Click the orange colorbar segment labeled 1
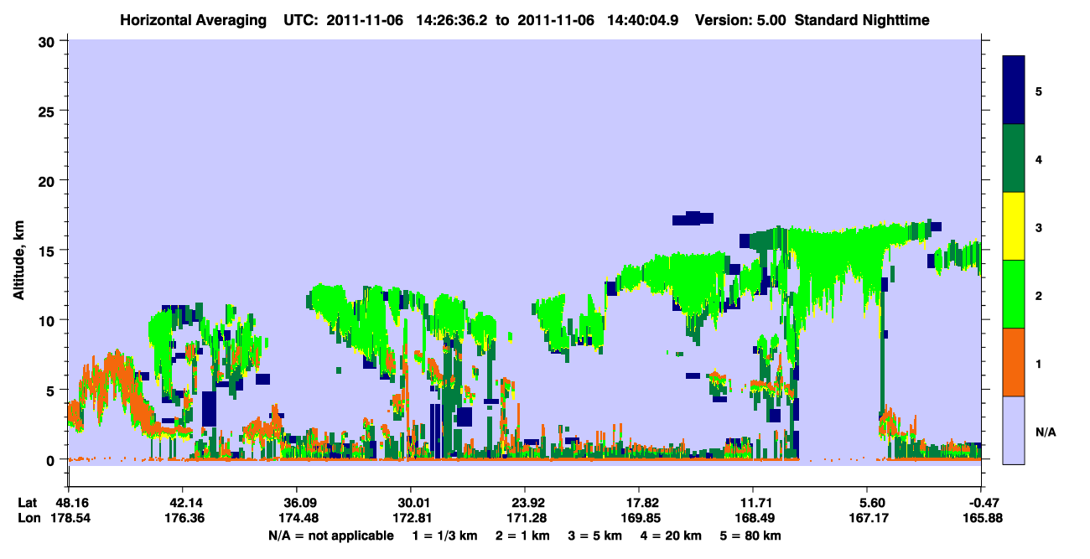Image resolution: width=1090 pixels, height=559 pixels. click(x=1014, y=362)
